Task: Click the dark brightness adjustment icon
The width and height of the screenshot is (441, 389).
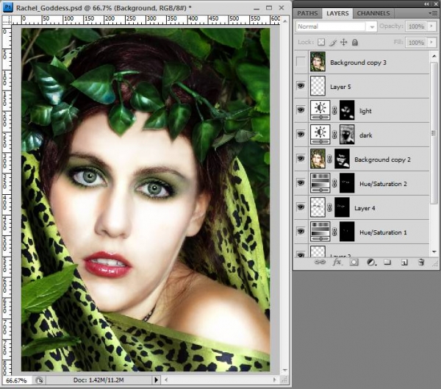Action: click(320, 135)
